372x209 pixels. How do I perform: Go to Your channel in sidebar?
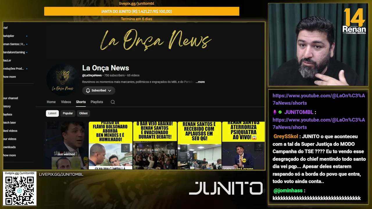10,98
